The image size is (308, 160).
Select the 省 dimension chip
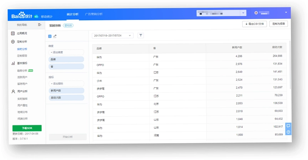(x=66, y=67)
